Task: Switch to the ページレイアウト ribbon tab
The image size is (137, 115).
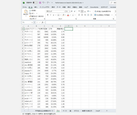Action: point(44,7)
